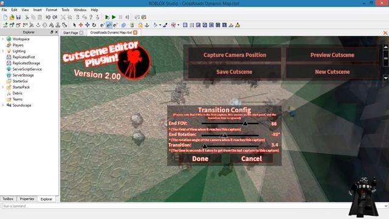Open the File menu

(x=4, y=10)
